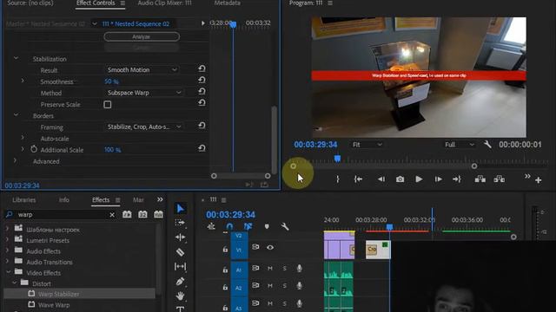Open program monitor Fit zoom dropdown
The width and height of the screenshot is (556, 312).
click(367, 145)
